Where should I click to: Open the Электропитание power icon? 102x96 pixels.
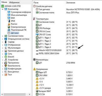pyautogui.click(x=9, y=27)
